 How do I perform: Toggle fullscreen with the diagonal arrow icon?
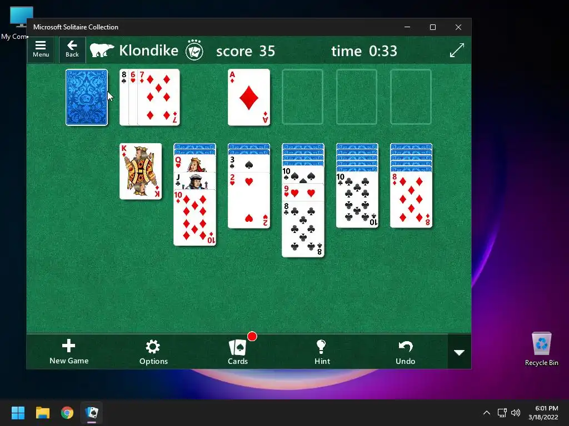[457, 50]
